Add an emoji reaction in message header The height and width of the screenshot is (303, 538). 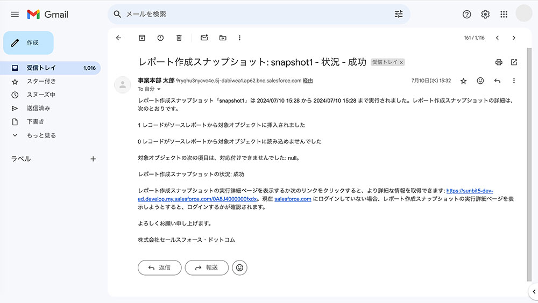480,81
